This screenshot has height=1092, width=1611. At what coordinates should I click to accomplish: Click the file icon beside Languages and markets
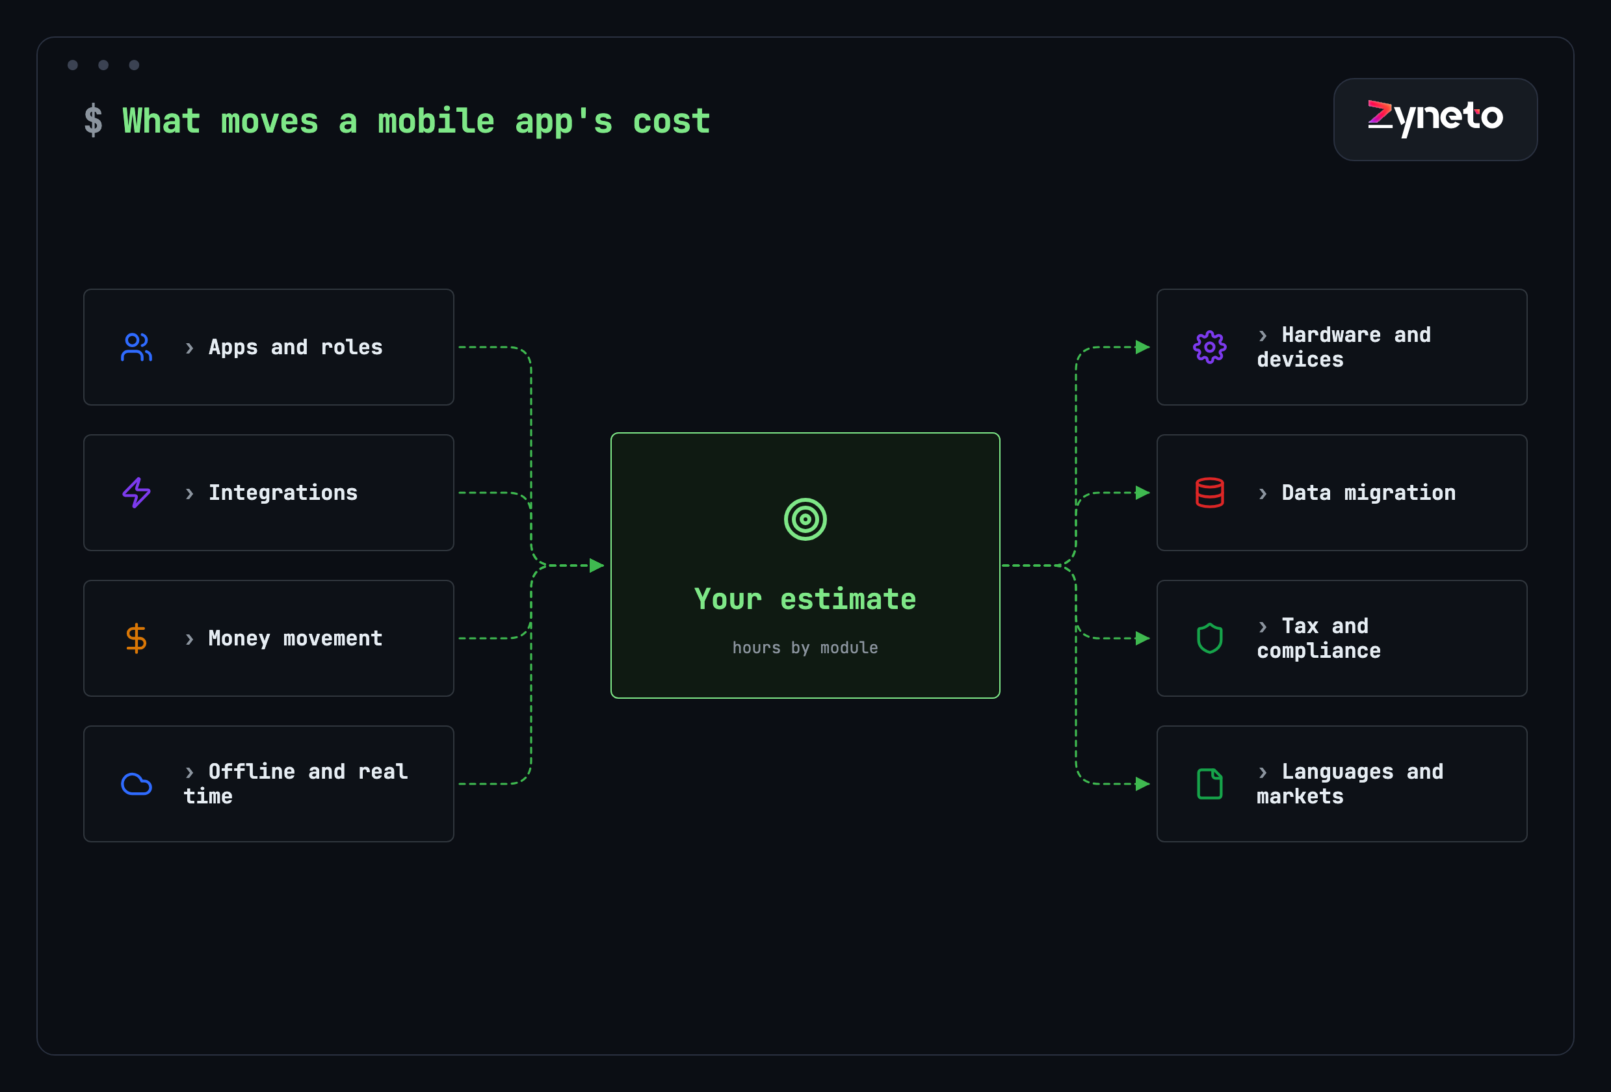pos(1210,784)
